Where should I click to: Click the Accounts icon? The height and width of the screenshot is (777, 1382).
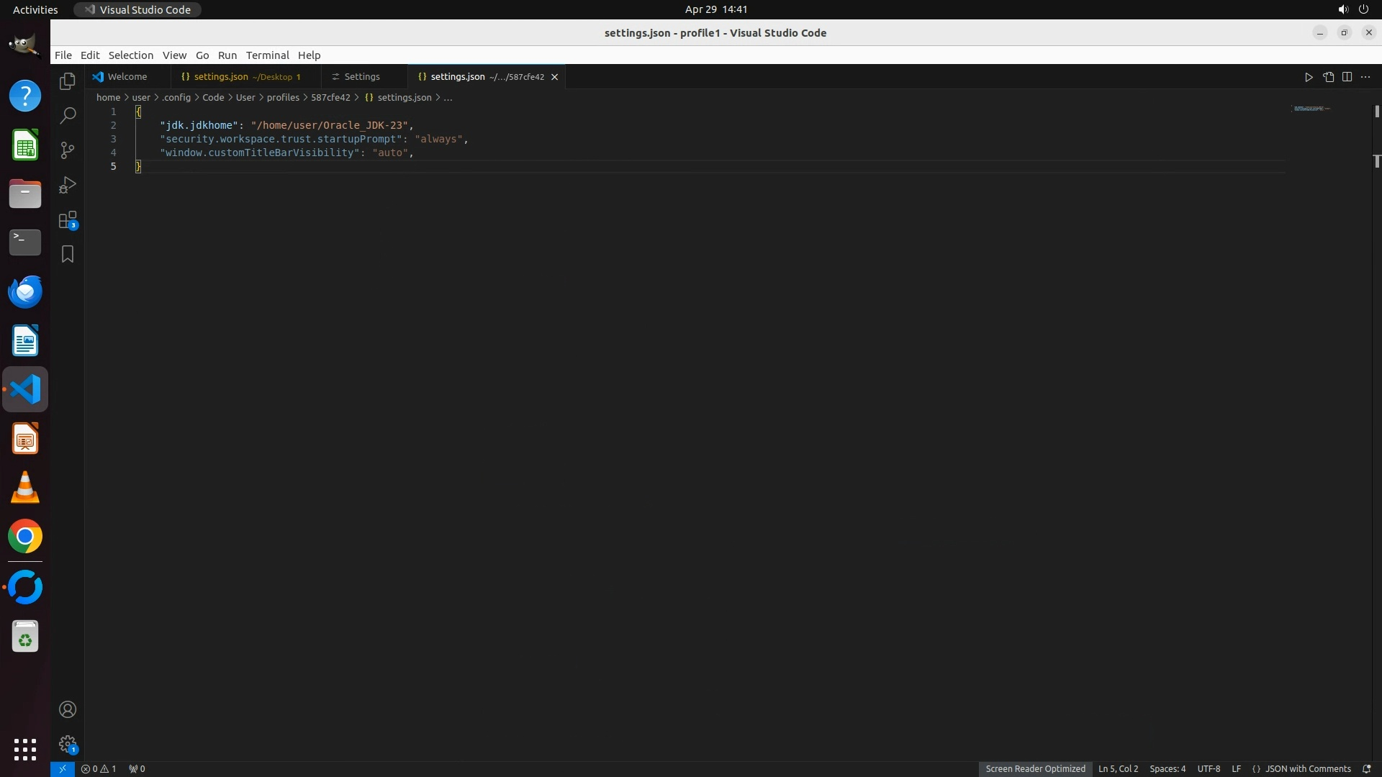point(68,709)
